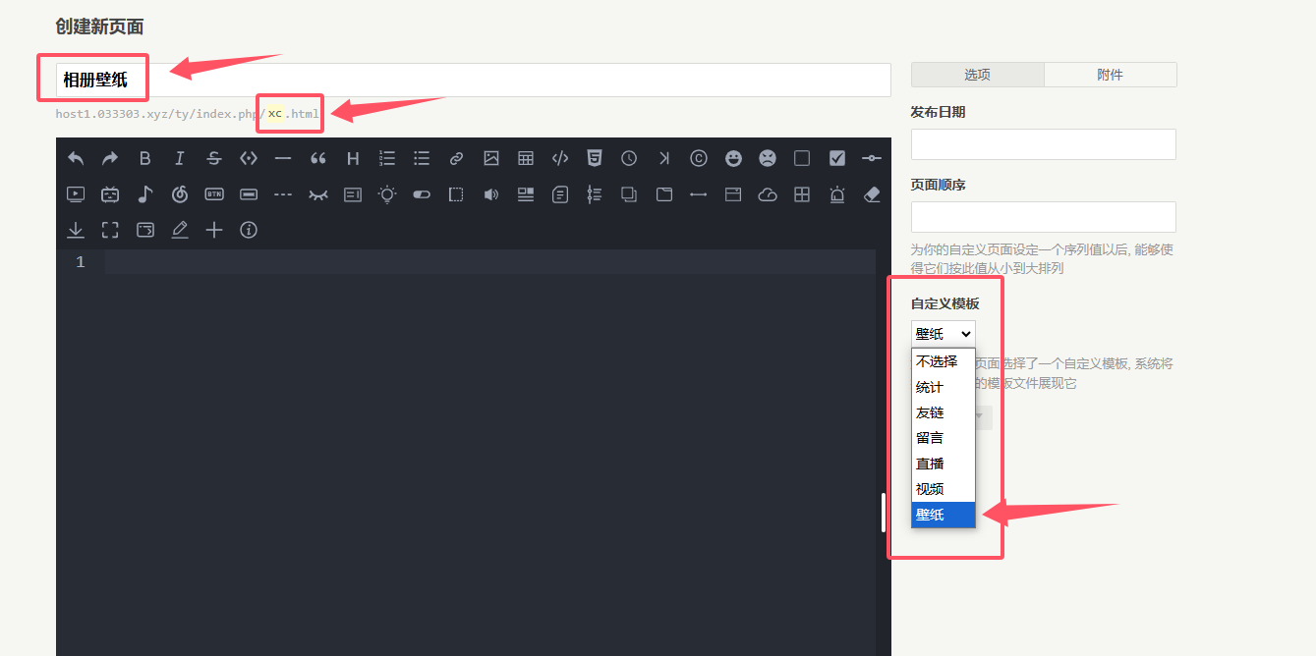This screenshot has width=1316, height=656.
Task: Click the info button in the toolbar
Action: point(248,230)
